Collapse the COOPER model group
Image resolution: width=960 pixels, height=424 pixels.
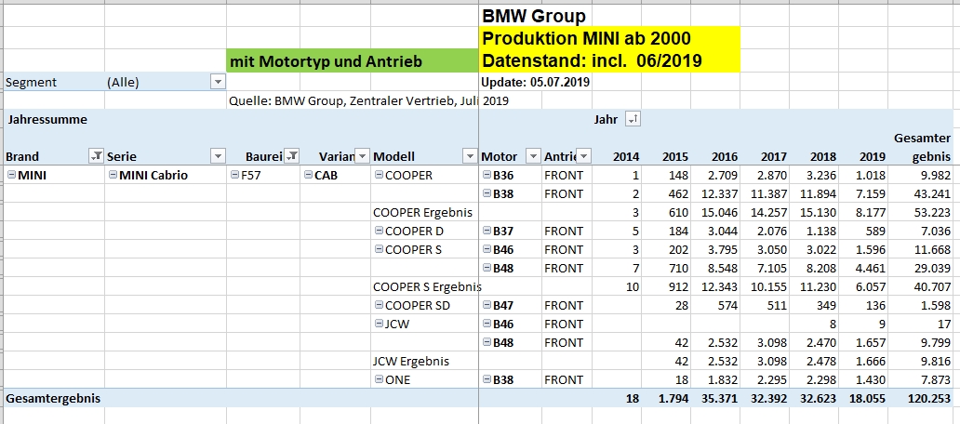pos(379,175)
